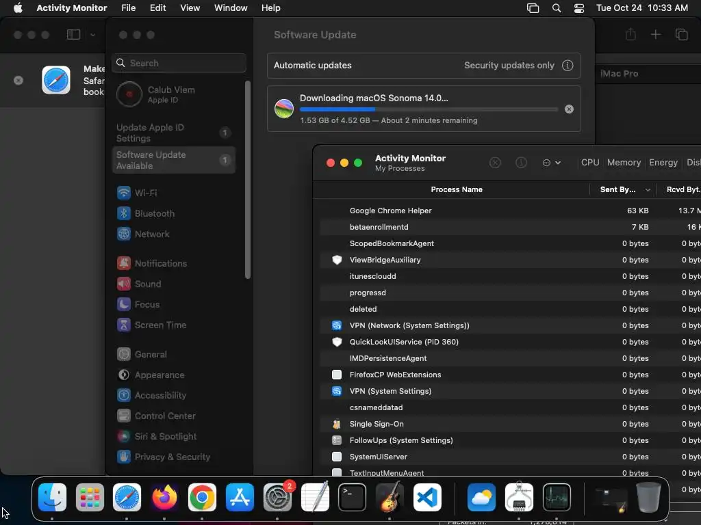The height and width of the screenshot is (525, 701).
Task: Open the Help menu
Action: tap(271, 8)
